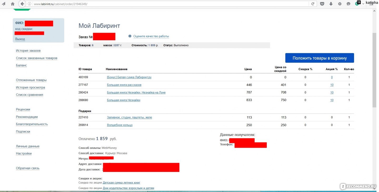The image size is (379, 192).
Task: Click the chat smiley toolbar icon
Action: coord(348,4)
